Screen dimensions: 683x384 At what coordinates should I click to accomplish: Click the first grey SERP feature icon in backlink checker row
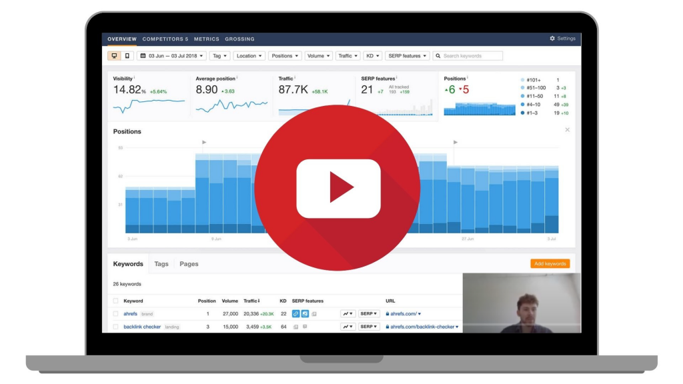(295, 327)
